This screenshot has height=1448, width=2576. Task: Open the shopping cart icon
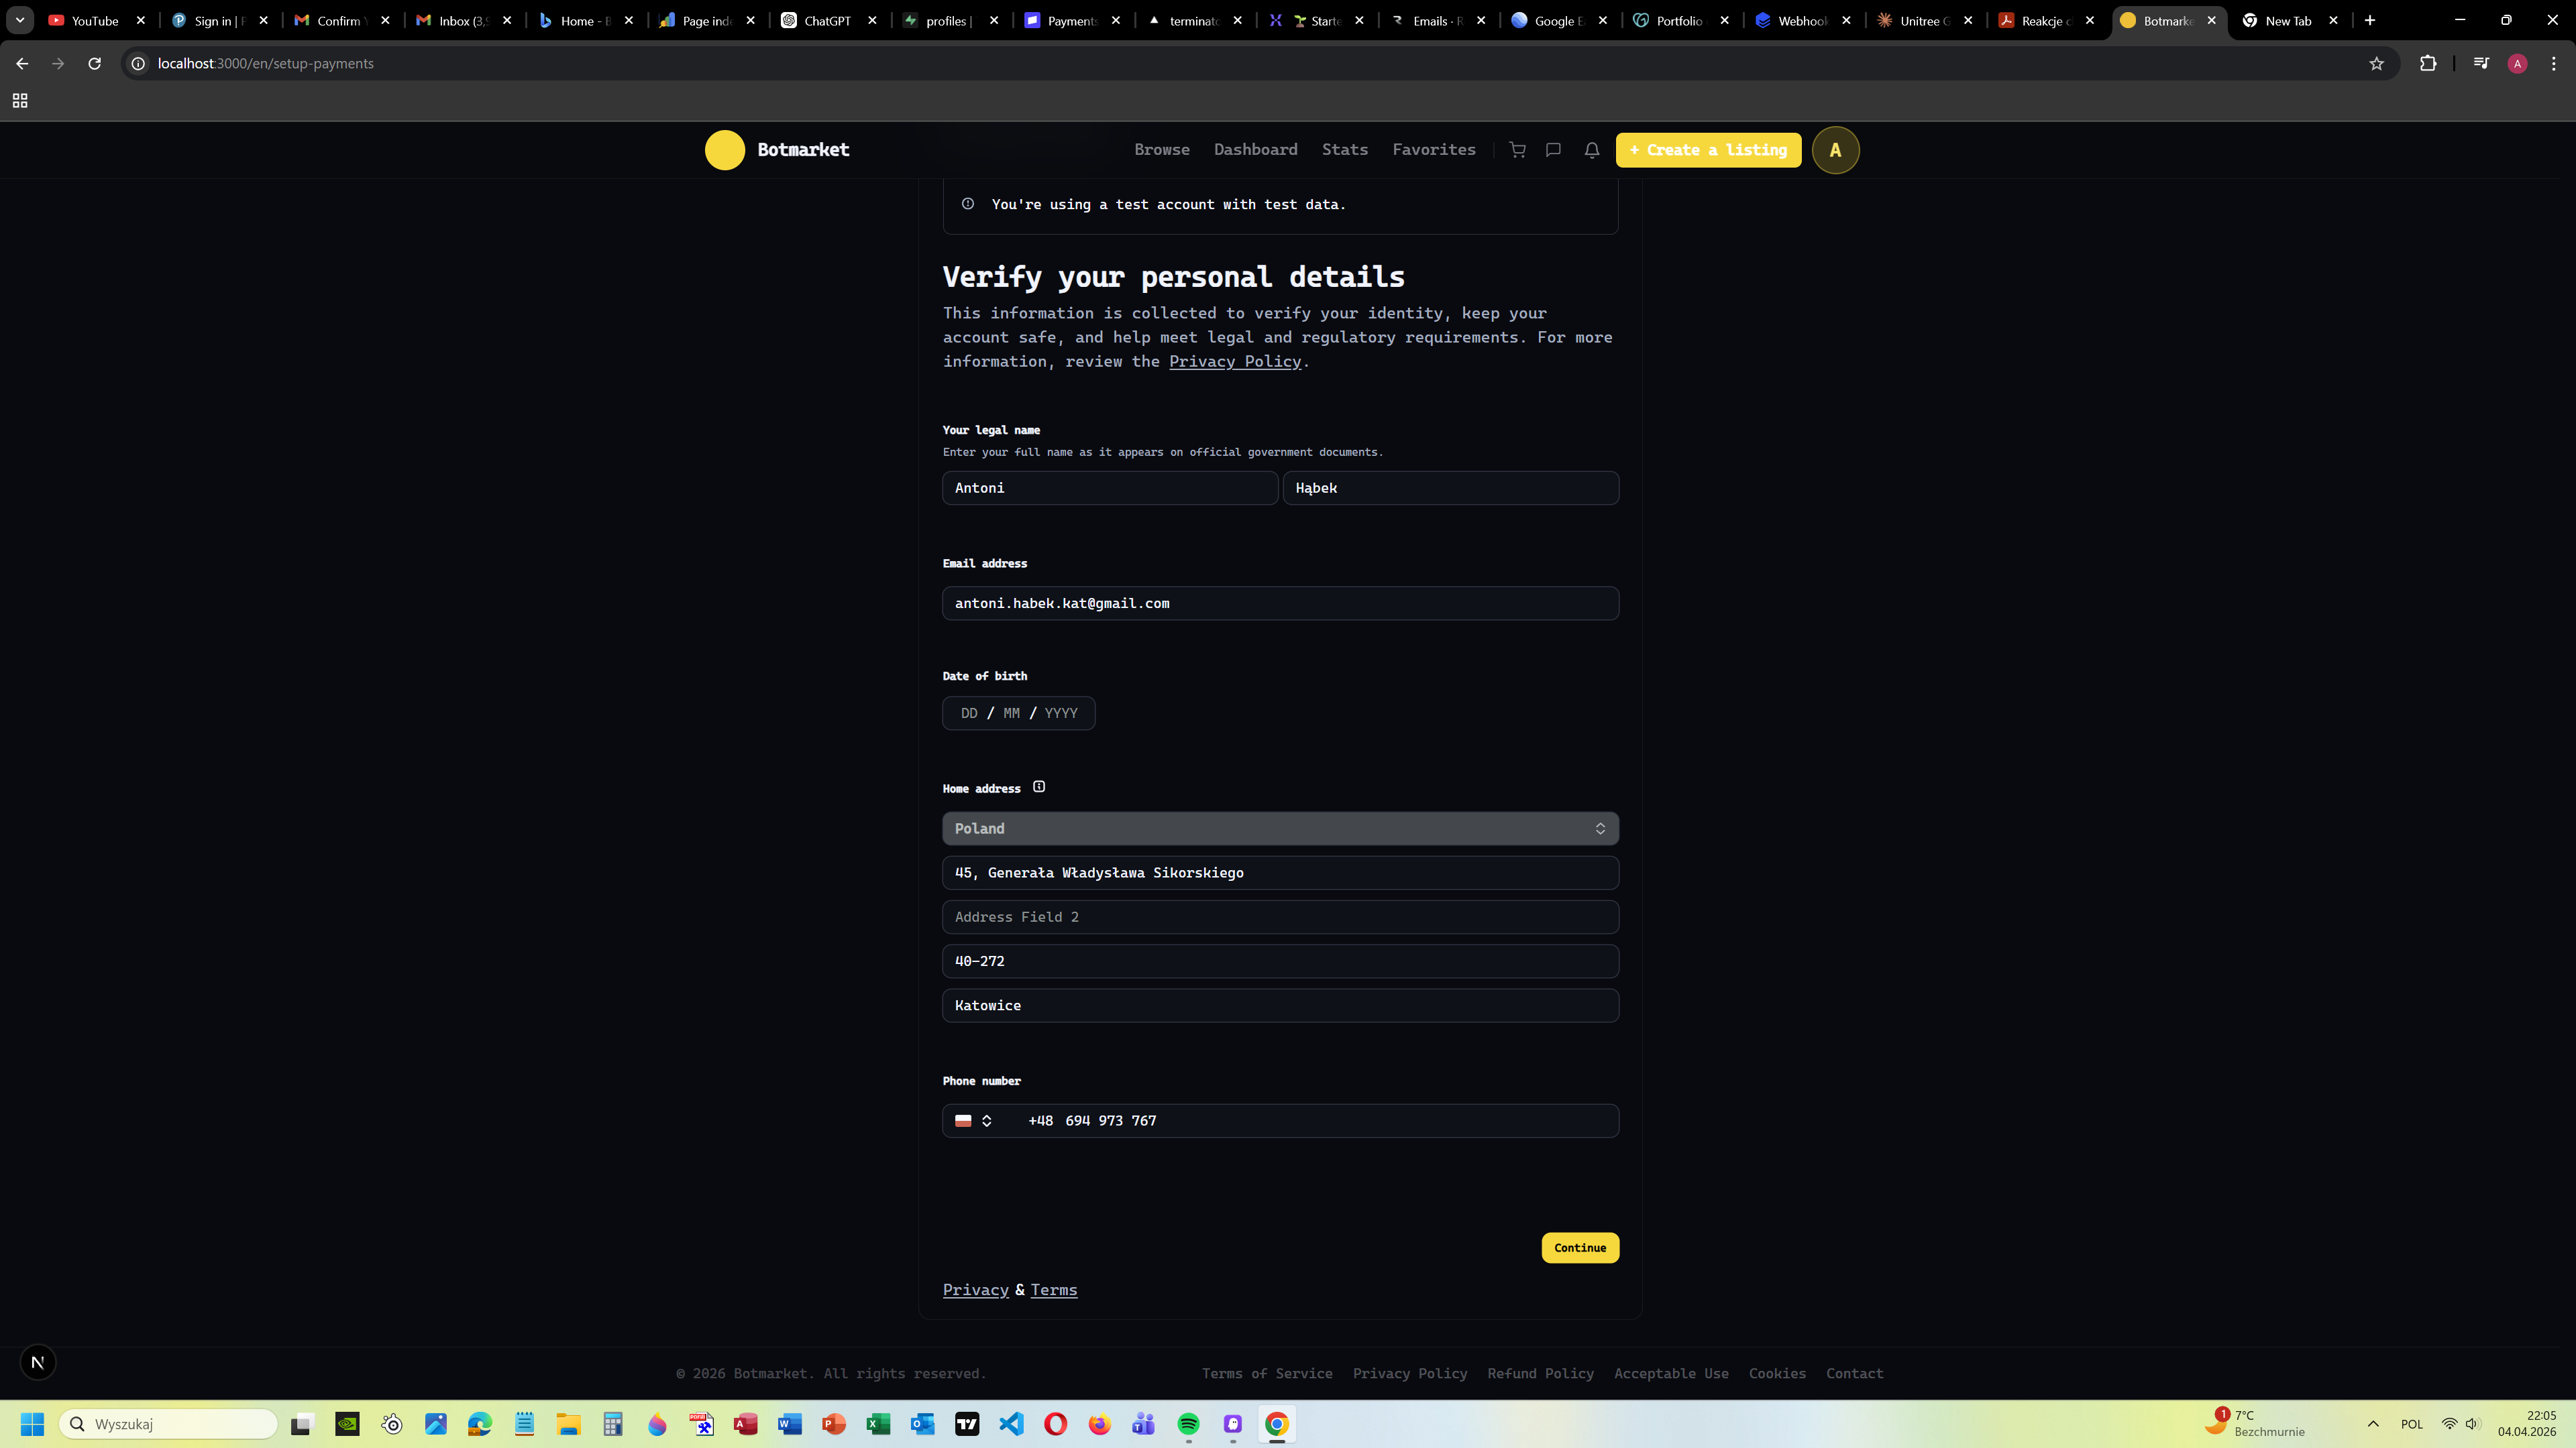click(x=1517, y=150)
